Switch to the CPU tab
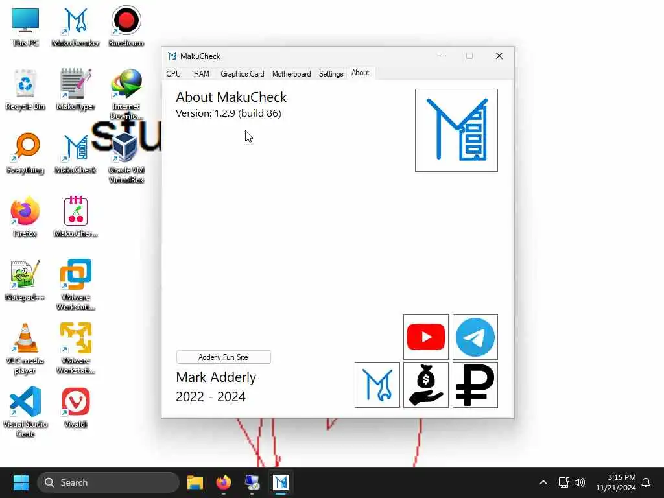Image resolution: width=664 pixels, height=498 pixels. 174,74
